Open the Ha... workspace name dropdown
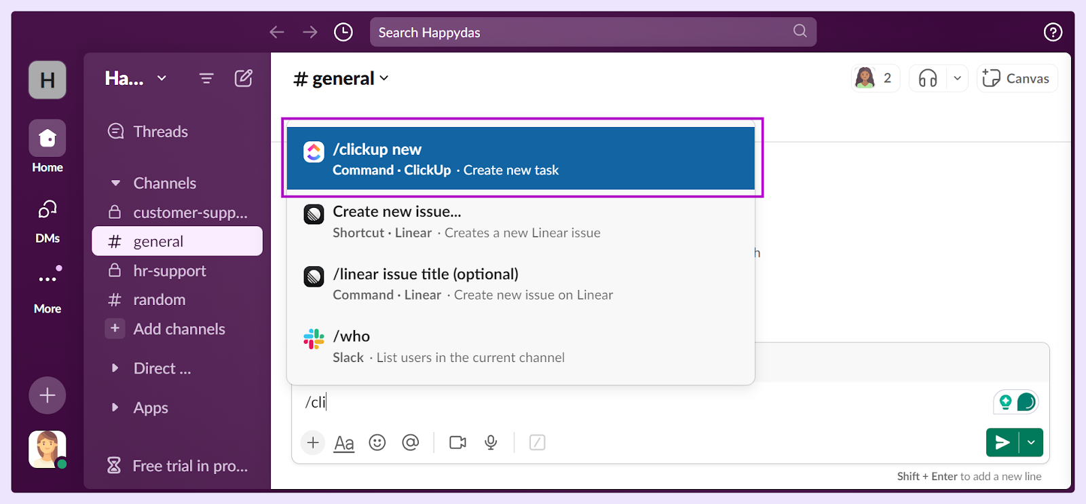Image resolution: width=1086 pixels, height=504 pixels. [136, 78]
